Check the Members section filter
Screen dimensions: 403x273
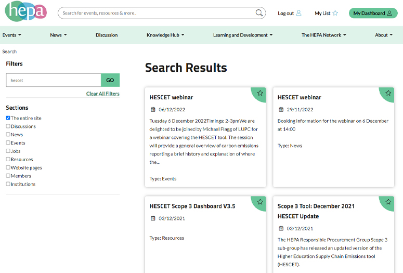click(8, 176)
